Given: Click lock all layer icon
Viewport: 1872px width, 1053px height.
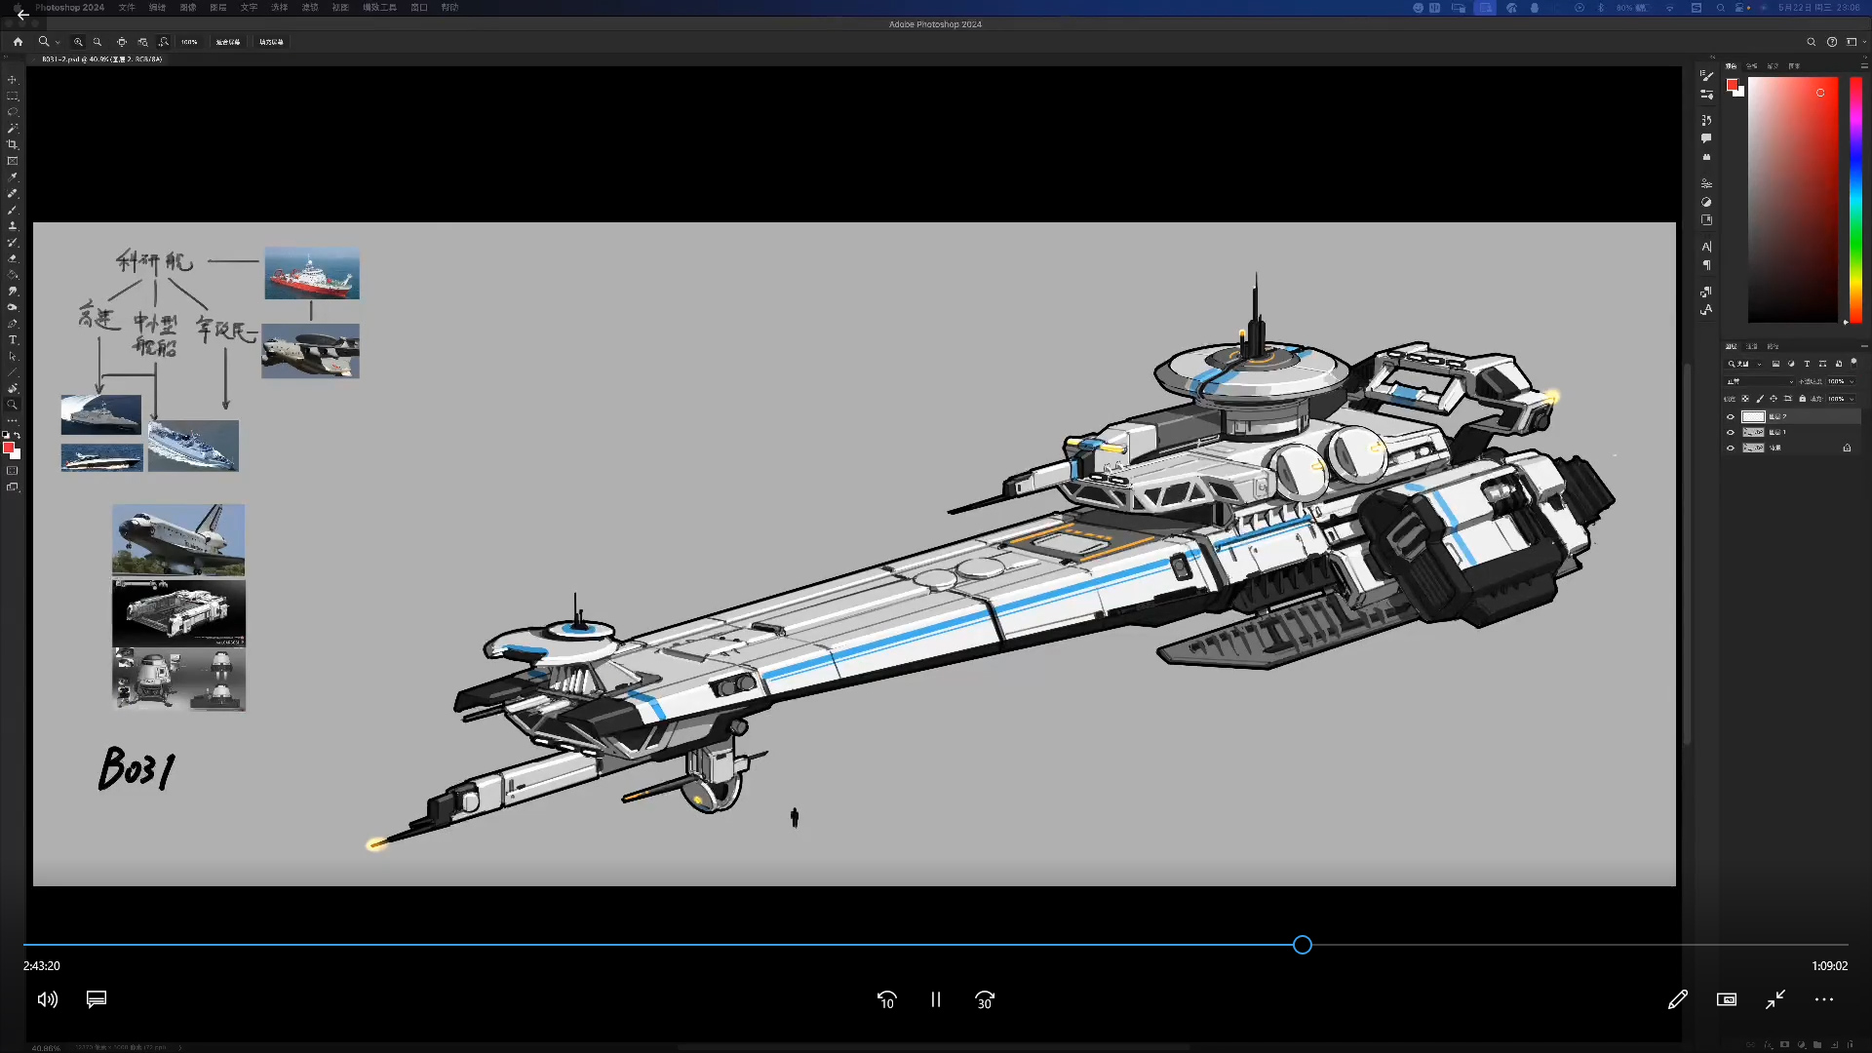Looking at the screenshot, I should (x=1803, y=399).
